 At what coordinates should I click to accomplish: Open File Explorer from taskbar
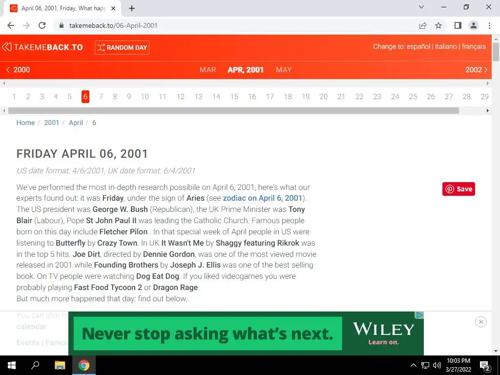60,365
